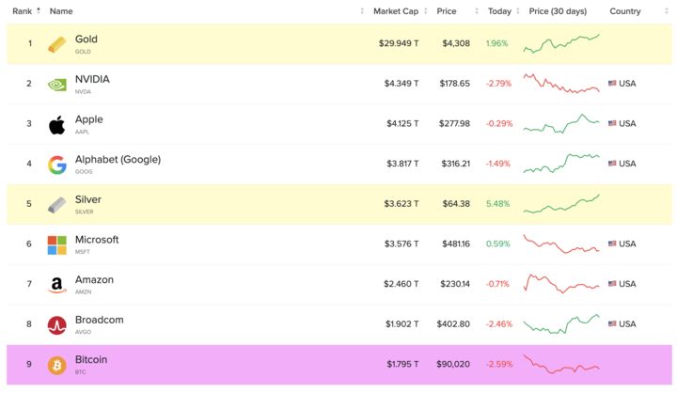Click Microsoft's 0.59% daily change
This screenshot has height=393, width=677.
point(497,244)
